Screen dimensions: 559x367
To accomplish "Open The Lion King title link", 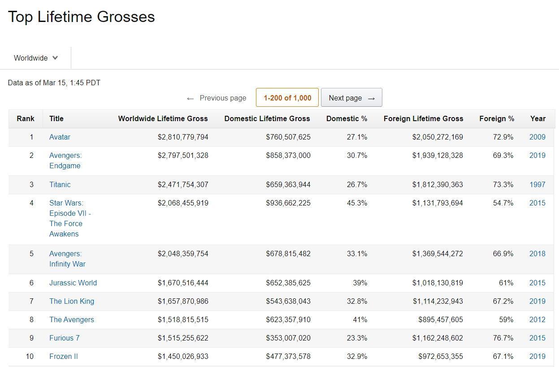I will (x=72, y=301).
